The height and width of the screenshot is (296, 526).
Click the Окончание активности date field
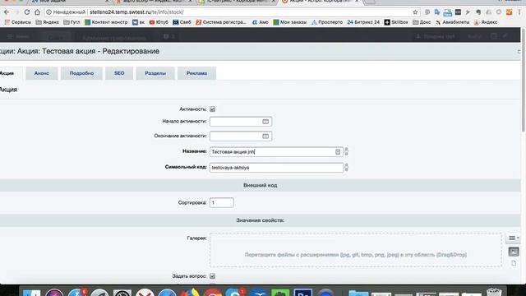click(241, 136)
